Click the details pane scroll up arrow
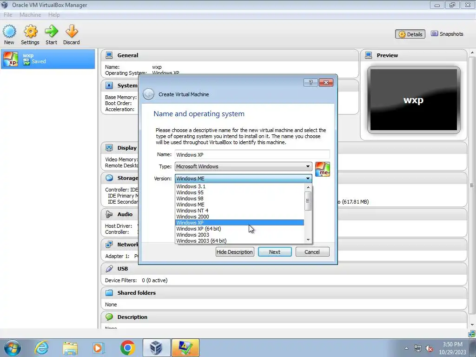Image resolution: width=476 pixels, height=357 pixels. coord(472,53)
